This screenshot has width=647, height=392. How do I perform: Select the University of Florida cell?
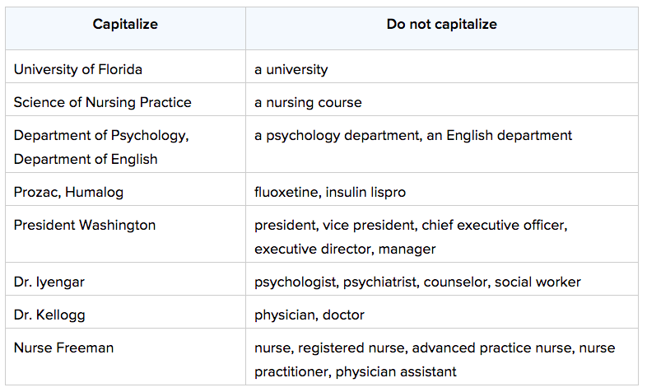tap(125, 67)
